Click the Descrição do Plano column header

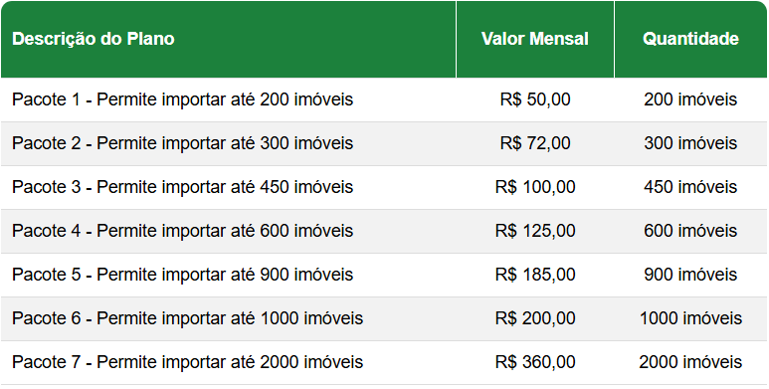tap(94, 39)
